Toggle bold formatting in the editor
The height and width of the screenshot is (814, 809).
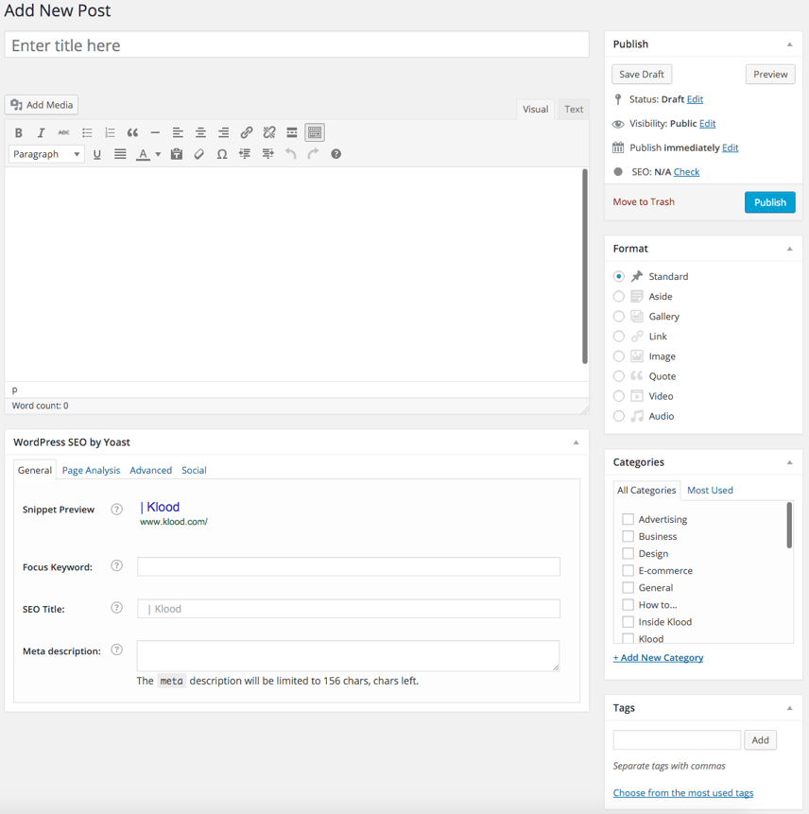click(x=18, y=131)
